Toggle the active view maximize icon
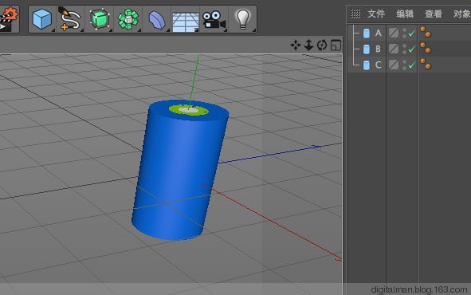471x295 pixels. point(336,45)
